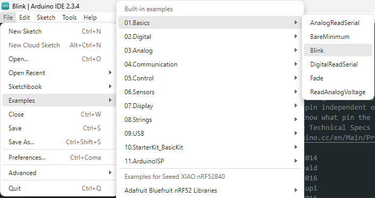Close the current sketch via Close

[x=59, y=114]
